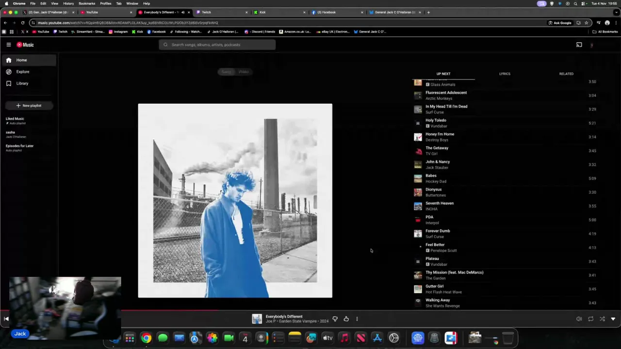The height and width of the screenshot is (349, 621).
Task: Play John & Nancy by Jack Stauber
Action: 505,164
